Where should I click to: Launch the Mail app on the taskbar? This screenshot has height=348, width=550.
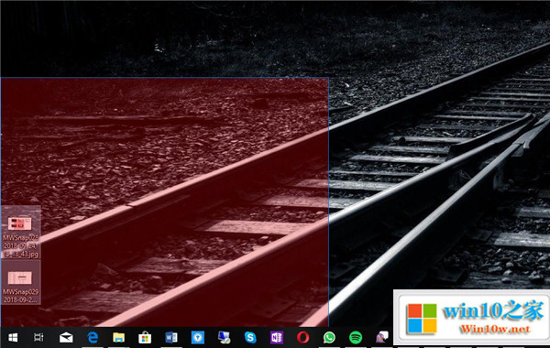(x=66, y=338)
